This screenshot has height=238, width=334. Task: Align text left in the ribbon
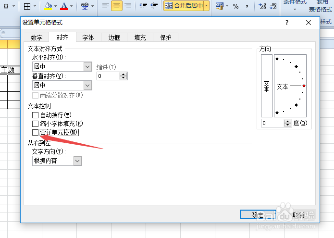105,6
